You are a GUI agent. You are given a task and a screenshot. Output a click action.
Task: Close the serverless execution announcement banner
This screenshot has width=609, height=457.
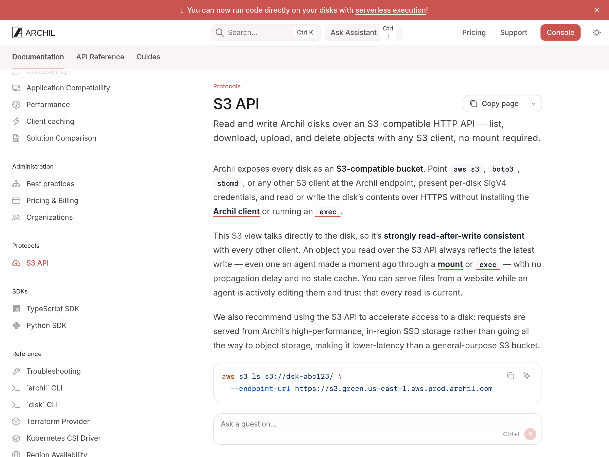click(597, 10)
